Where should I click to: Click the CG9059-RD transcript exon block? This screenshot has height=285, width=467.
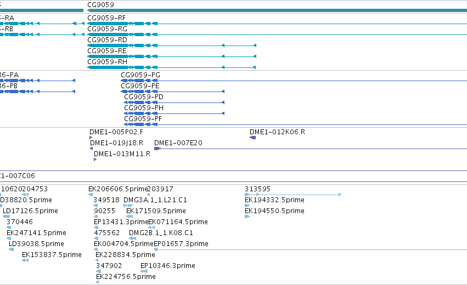pos(108,45)
